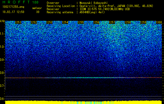Click the 1.1 frequency axis label
This screenshot has width=164, height=104.
pos(2,34)
